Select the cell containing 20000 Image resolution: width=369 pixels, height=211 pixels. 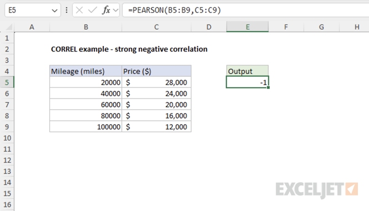[85, 82]
